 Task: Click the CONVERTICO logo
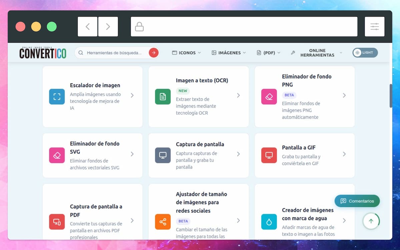(x=43, y=53)
